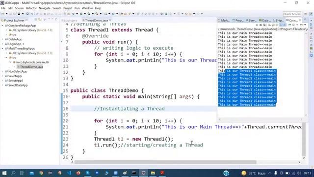This screenshot has width=314, height=177.
Task: Open Task View on the taskbar
Action: tap(22, 173)
